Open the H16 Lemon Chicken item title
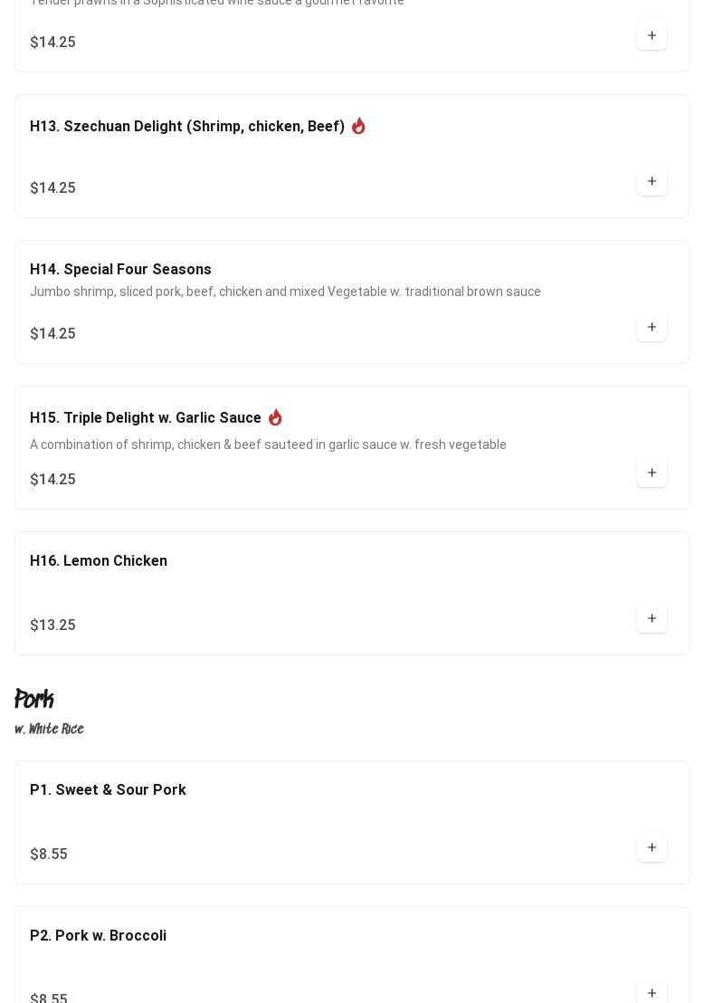Image resolution: width=704 pixels, height=1003 pixels. tap(99, 561)
